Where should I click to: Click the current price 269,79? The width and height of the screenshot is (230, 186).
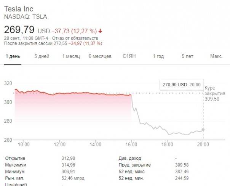[19, 30]
